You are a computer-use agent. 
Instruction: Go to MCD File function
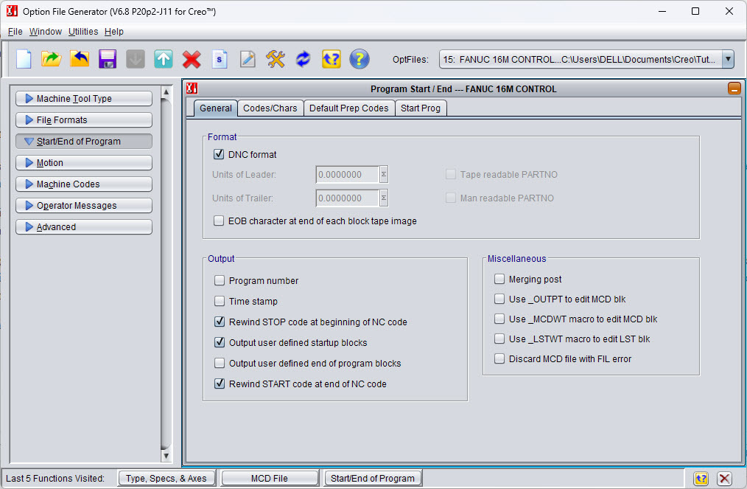270,479
